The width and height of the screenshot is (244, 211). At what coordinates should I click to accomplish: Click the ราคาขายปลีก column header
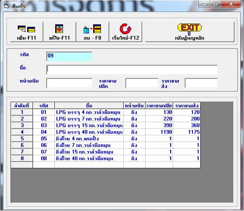coord(159,105)
